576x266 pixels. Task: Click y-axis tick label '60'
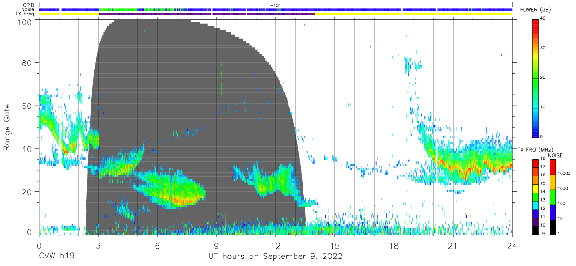27,106
